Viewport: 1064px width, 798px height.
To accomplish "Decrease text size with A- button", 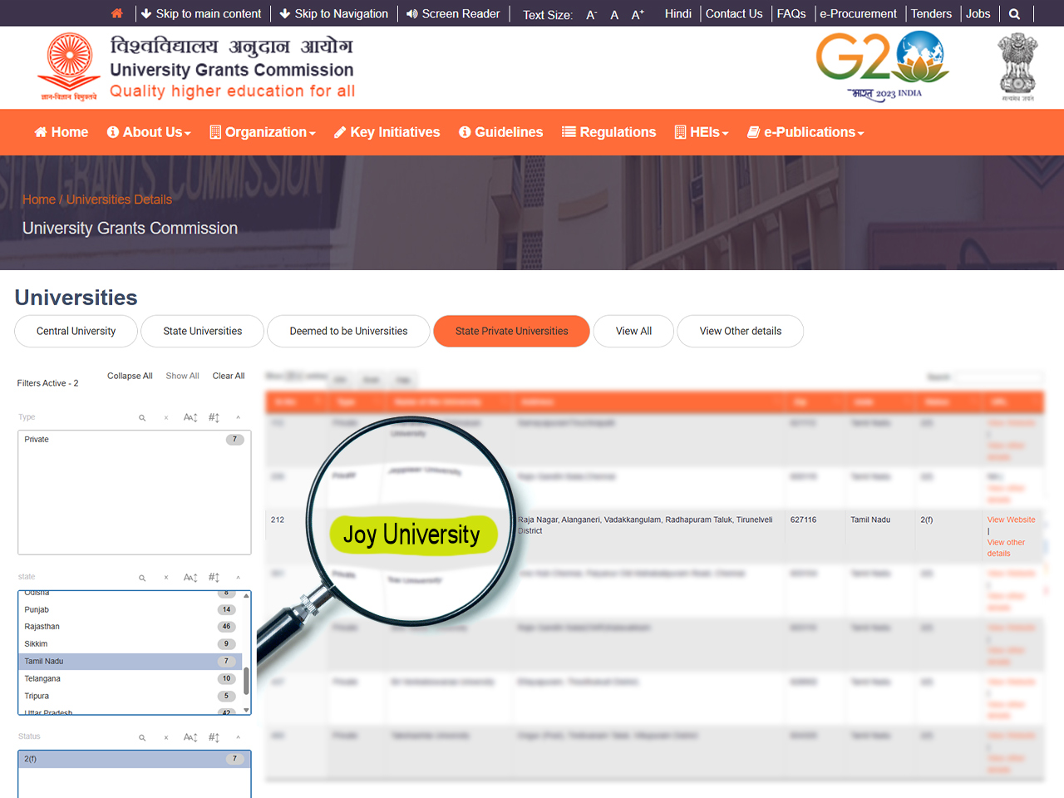I will click(x=591, y=15).
